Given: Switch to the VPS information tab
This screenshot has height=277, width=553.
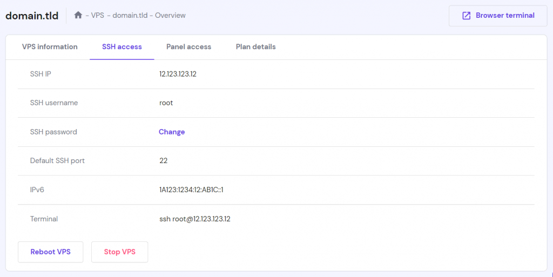Looking at the screenshot, I should 50,46.
